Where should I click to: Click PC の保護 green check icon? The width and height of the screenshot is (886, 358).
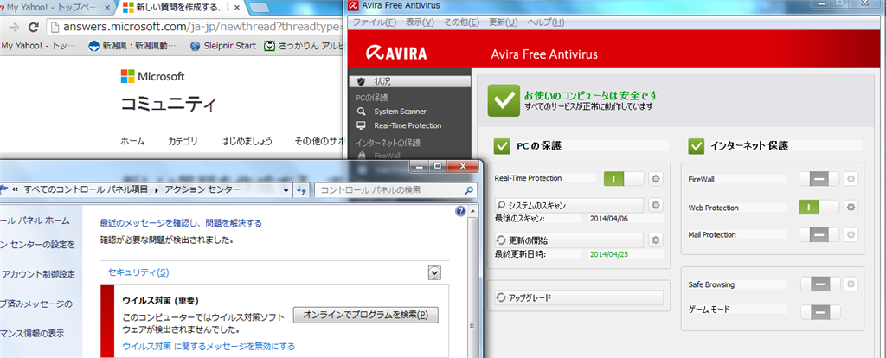502,145
